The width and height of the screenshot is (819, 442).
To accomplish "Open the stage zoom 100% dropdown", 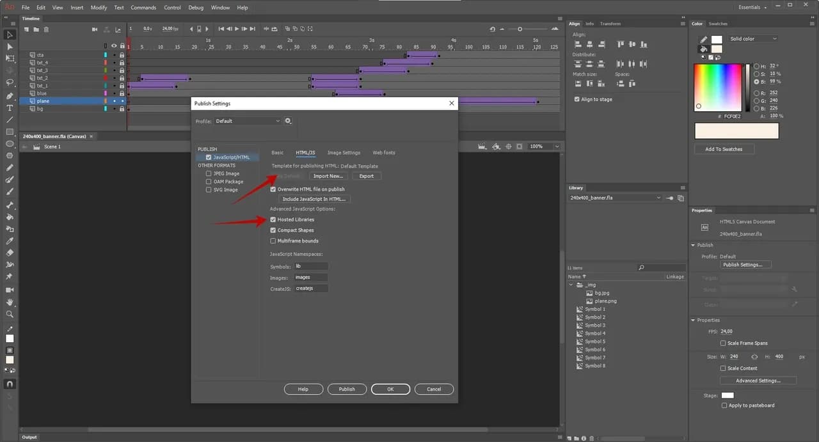I will [545, 146].
